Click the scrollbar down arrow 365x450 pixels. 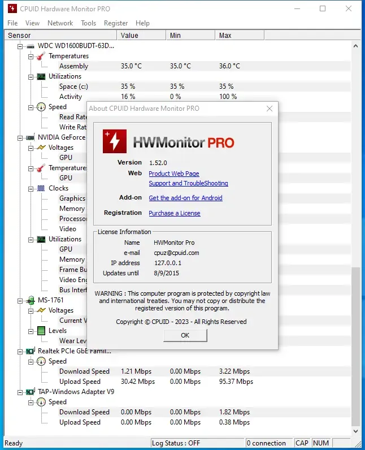(x=355, y=431)
